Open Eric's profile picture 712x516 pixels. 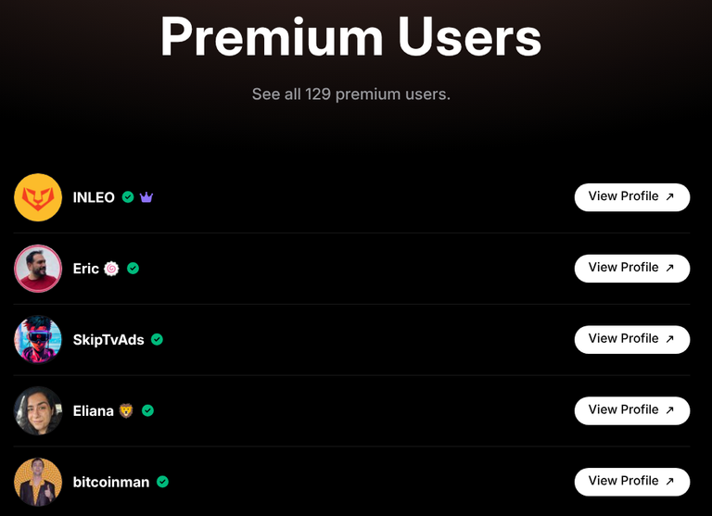(38, 269)
